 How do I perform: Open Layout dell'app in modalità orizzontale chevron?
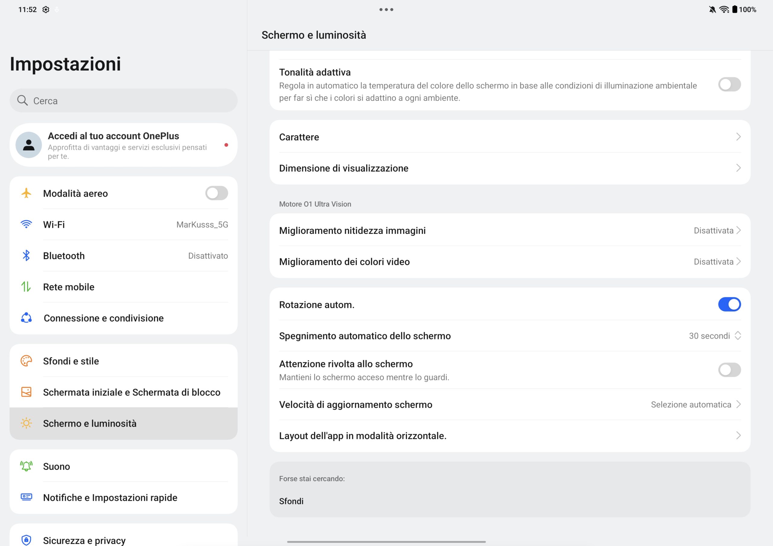pos(738,435)
